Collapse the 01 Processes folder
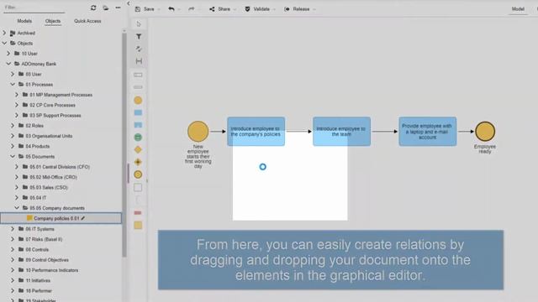Screen dimensions: 538x302 (13, 84)
